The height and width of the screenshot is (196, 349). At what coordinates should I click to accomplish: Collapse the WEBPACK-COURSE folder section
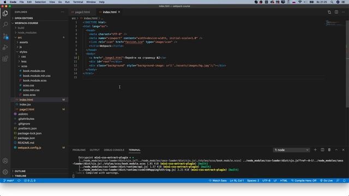(x=26, y=23)
